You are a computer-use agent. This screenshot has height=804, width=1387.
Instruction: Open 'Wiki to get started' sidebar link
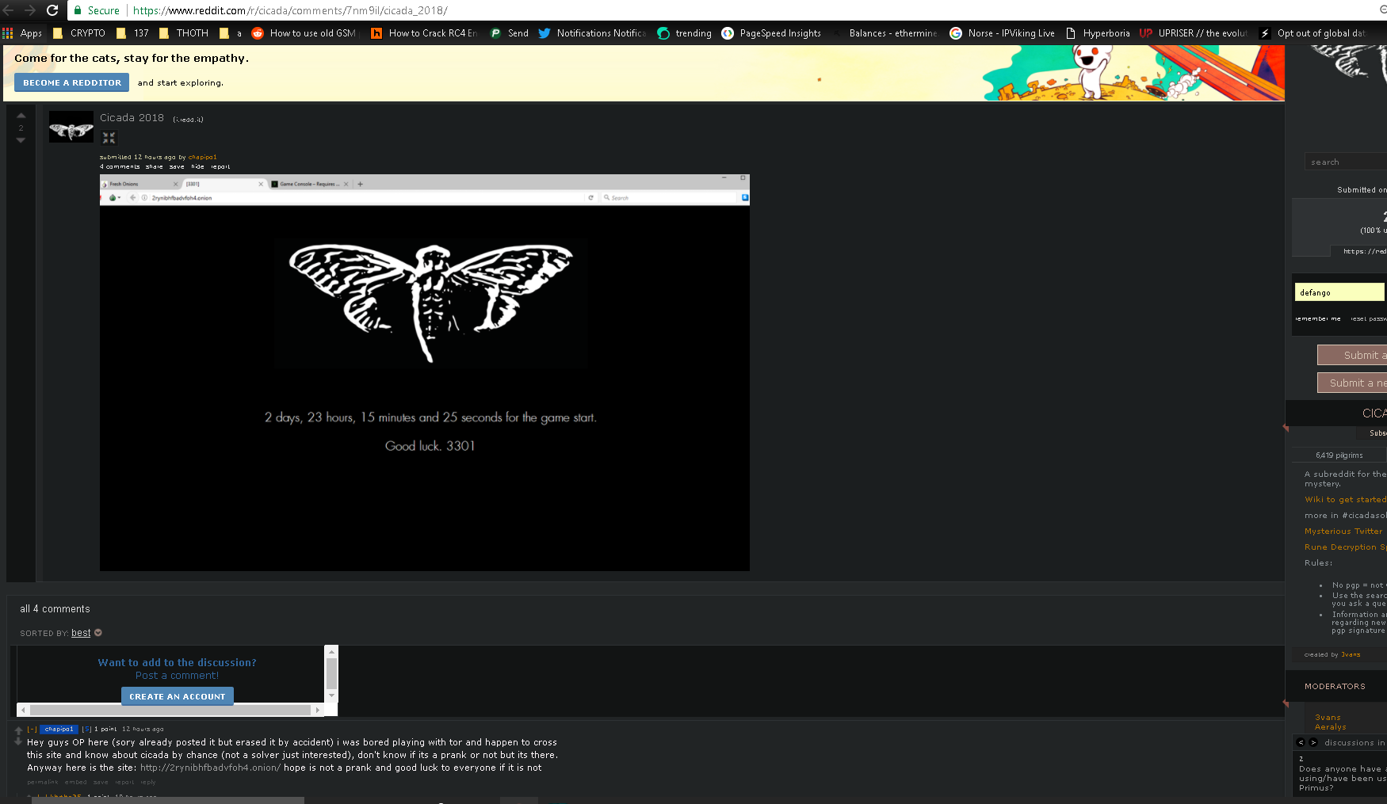pyautogui.click(x=1346, y=500)
